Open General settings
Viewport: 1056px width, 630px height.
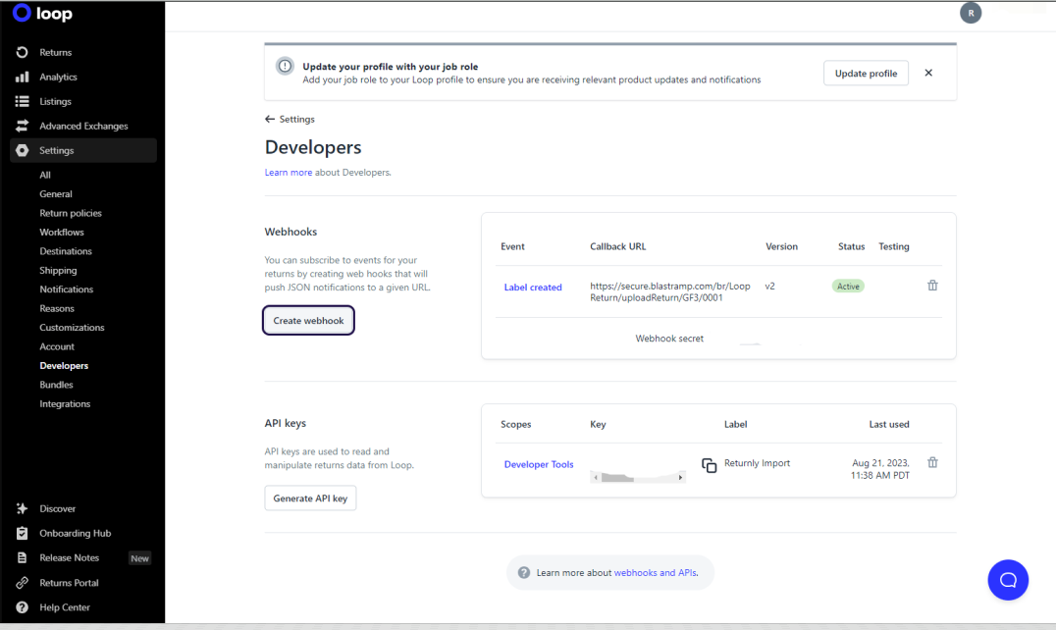click(56, 194)
